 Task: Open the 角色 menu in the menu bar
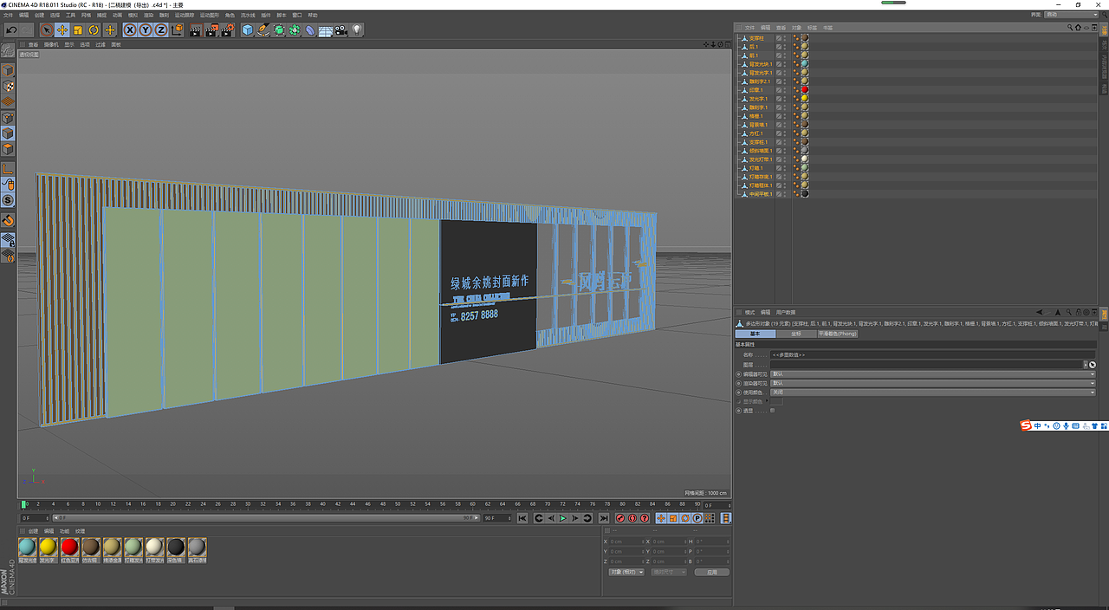click(x=230, y=15)
